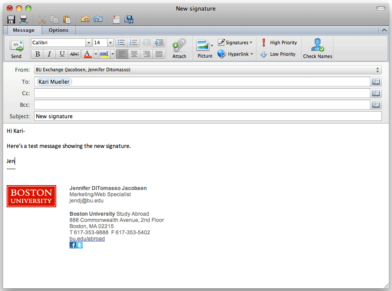This screenshot has height=291, width=392.
Task: Expand the From account selector
Action: 377,70
